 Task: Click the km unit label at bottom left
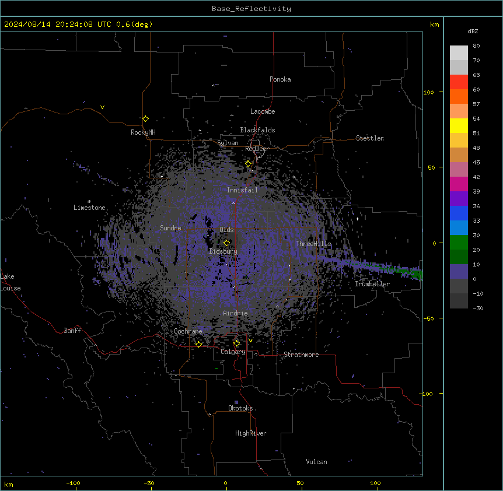9,484
